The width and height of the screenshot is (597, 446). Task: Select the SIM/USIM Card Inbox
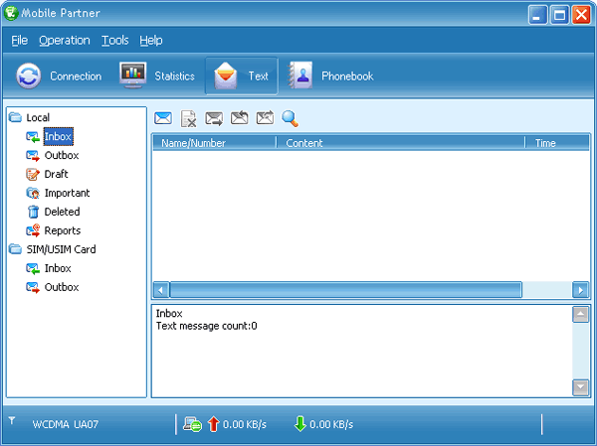(x=58, y=268)
